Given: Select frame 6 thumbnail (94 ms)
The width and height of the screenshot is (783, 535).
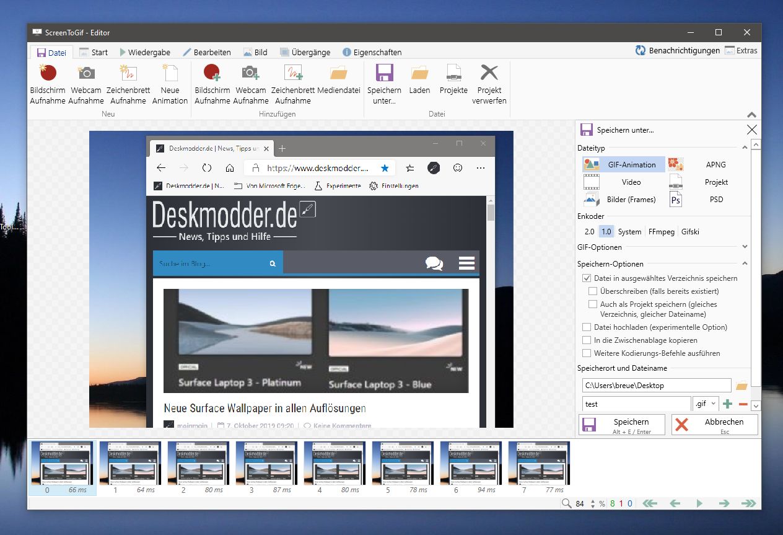Looking at the screenshot, I should (x=471, y=468).
